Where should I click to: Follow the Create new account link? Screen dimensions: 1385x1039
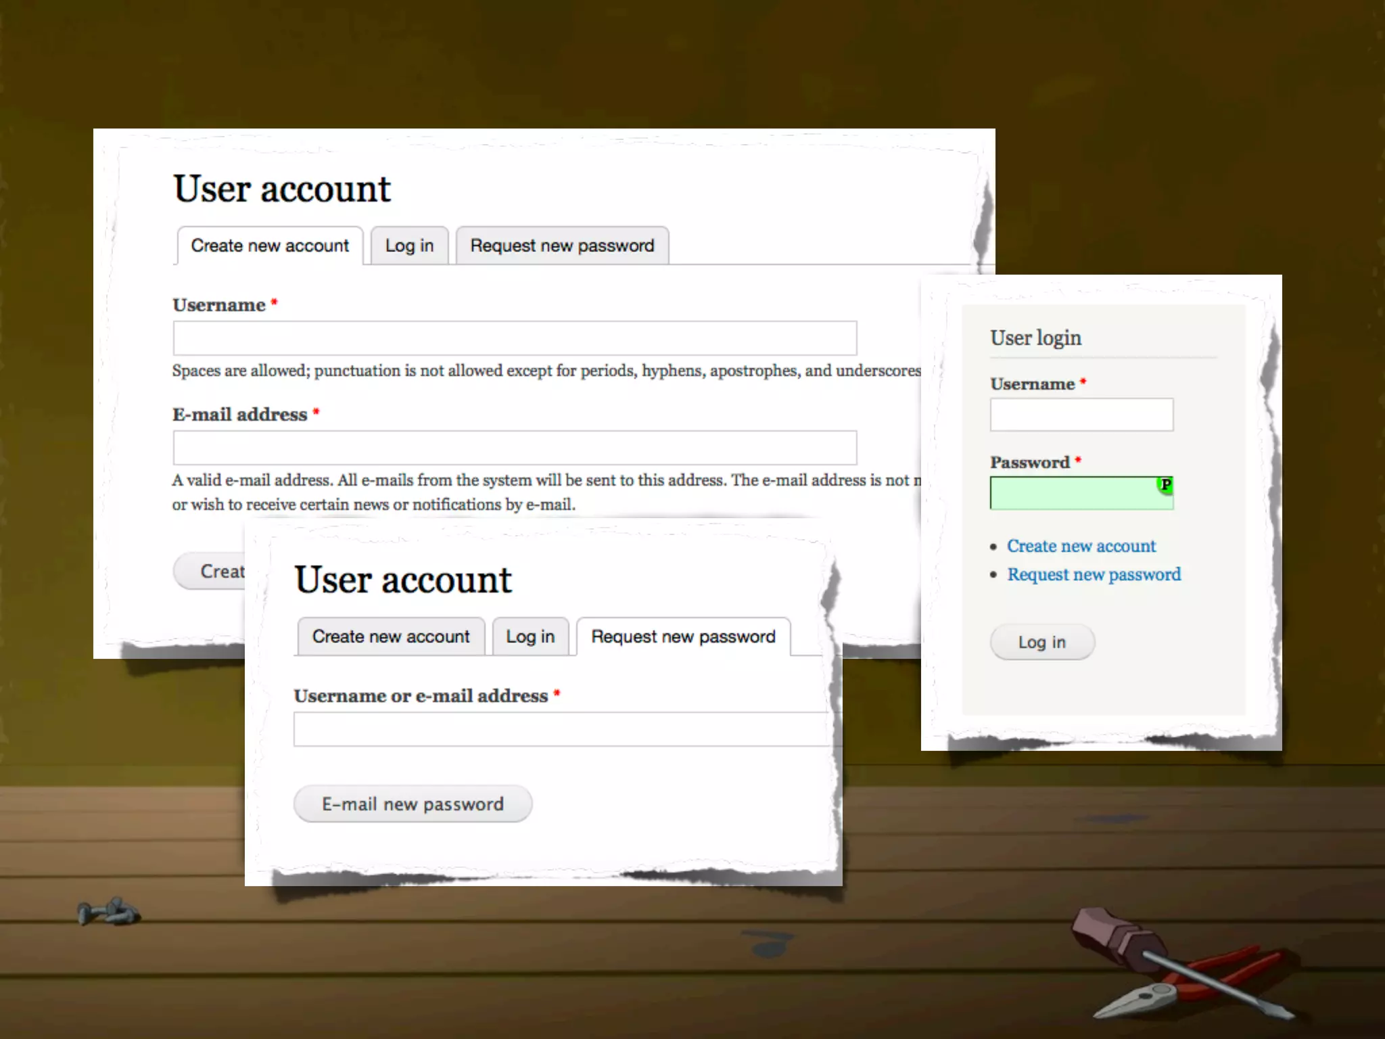[1081, 546]
